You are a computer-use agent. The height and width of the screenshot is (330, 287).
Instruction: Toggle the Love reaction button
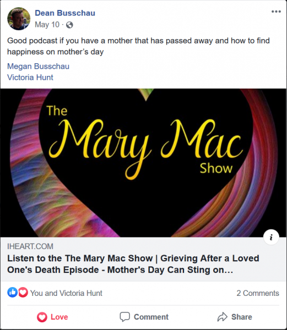pos(52,317)
